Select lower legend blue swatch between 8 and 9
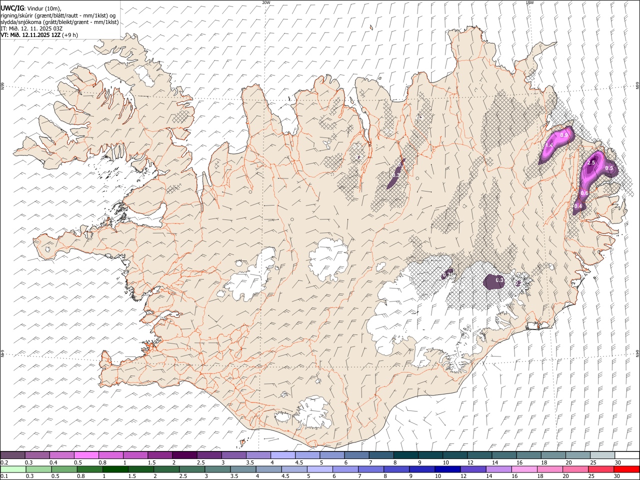Screen dimensions: 640x480 tap(396, 469)
